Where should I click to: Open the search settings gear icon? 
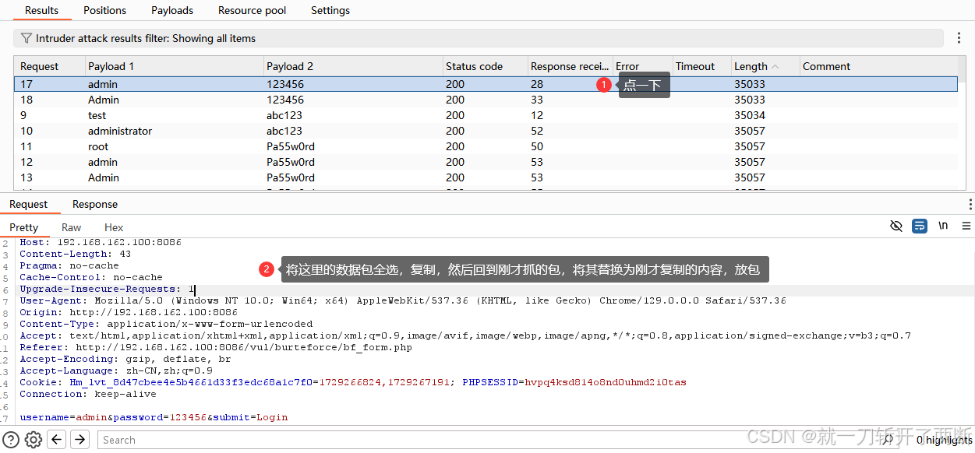pos(33,440)
